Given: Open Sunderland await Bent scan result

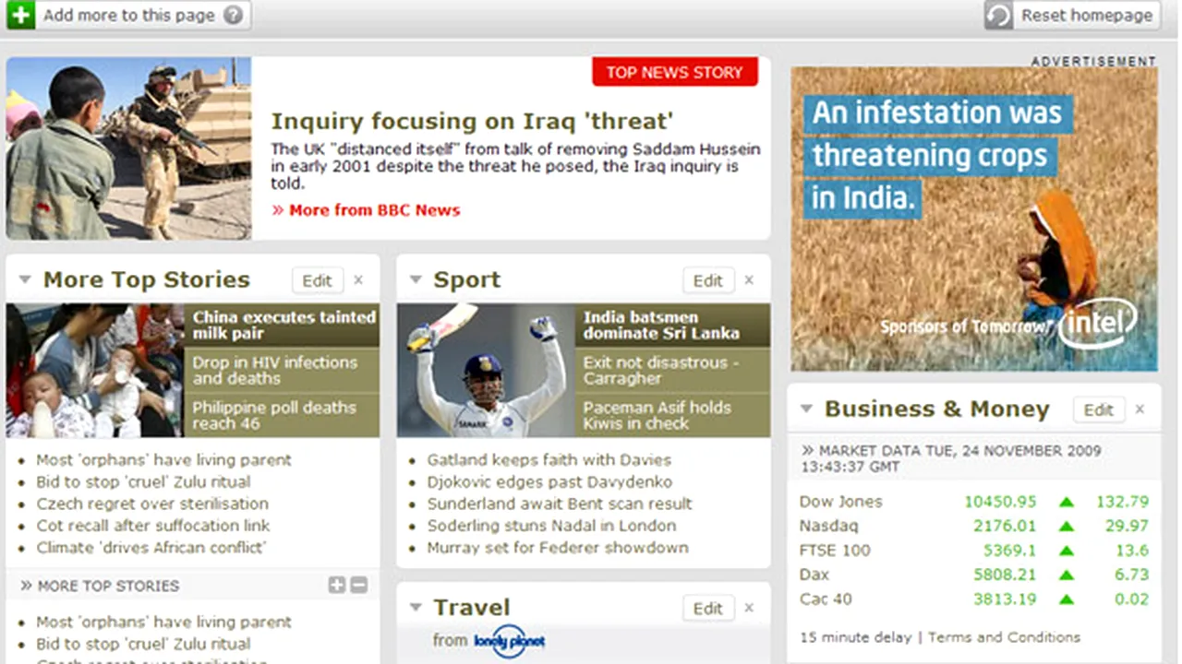Looking at the screenshot, I should point(560,504).
